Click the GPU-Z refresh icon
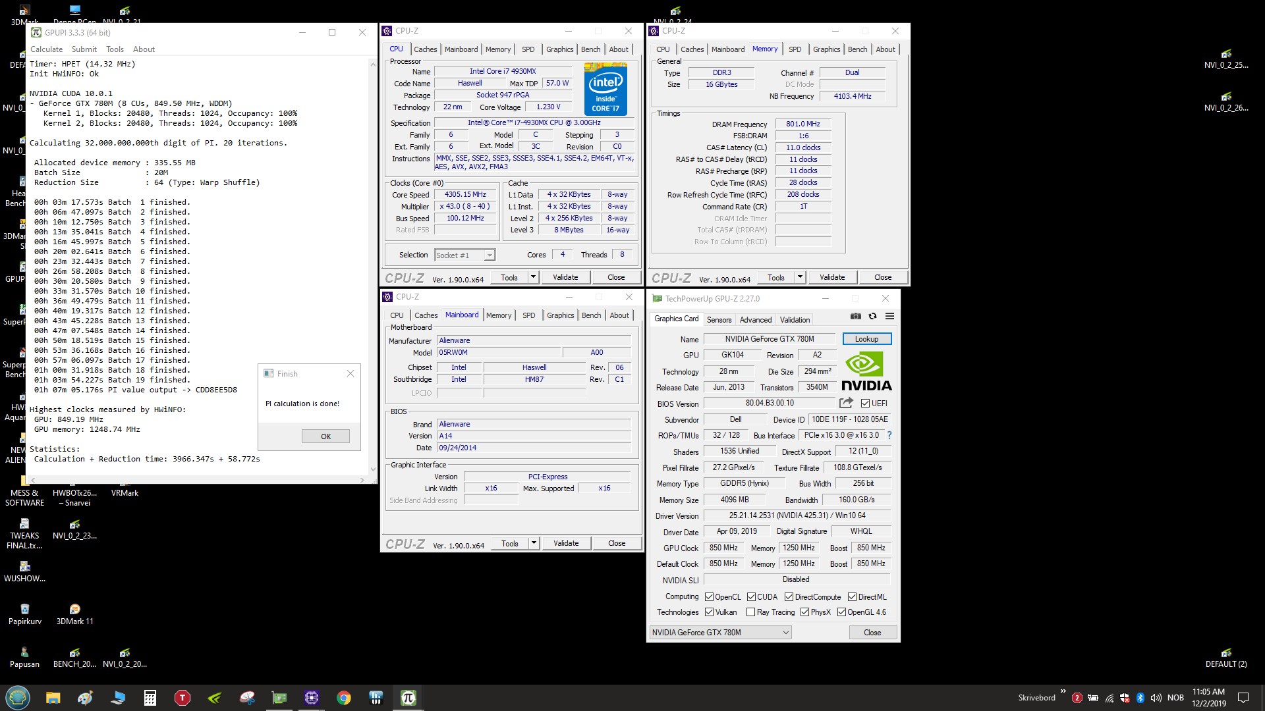This screenshot has width=1265, height=711. coord(872,316)
